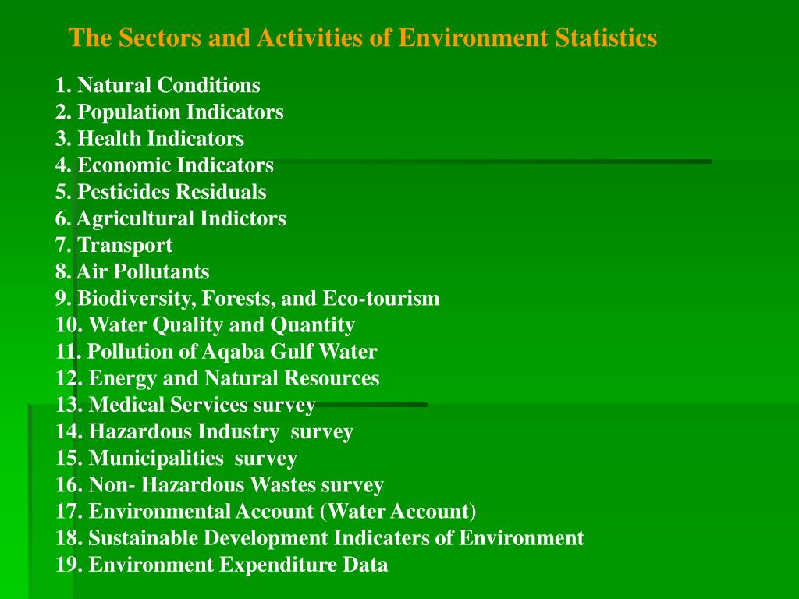Click '18. Sustainable Development Indicaters of Environment'

point(319,538)
